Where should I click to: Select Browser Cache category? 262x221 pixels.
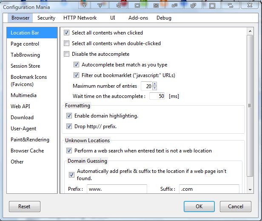coord(32,151)
